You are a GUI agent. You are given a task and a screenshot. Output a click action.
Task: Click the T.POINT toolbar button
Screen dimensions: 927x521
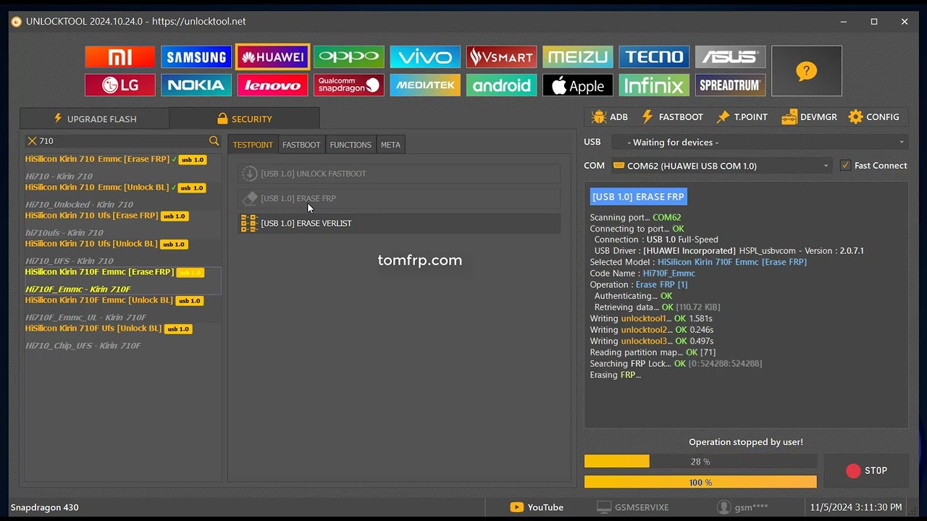coord(742,117)
